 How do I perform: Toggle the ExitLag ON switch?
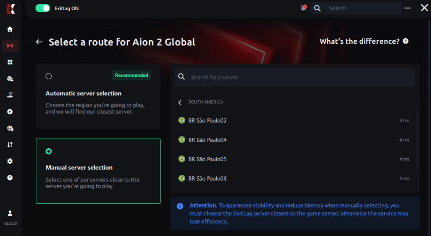[x=43, y=8]
